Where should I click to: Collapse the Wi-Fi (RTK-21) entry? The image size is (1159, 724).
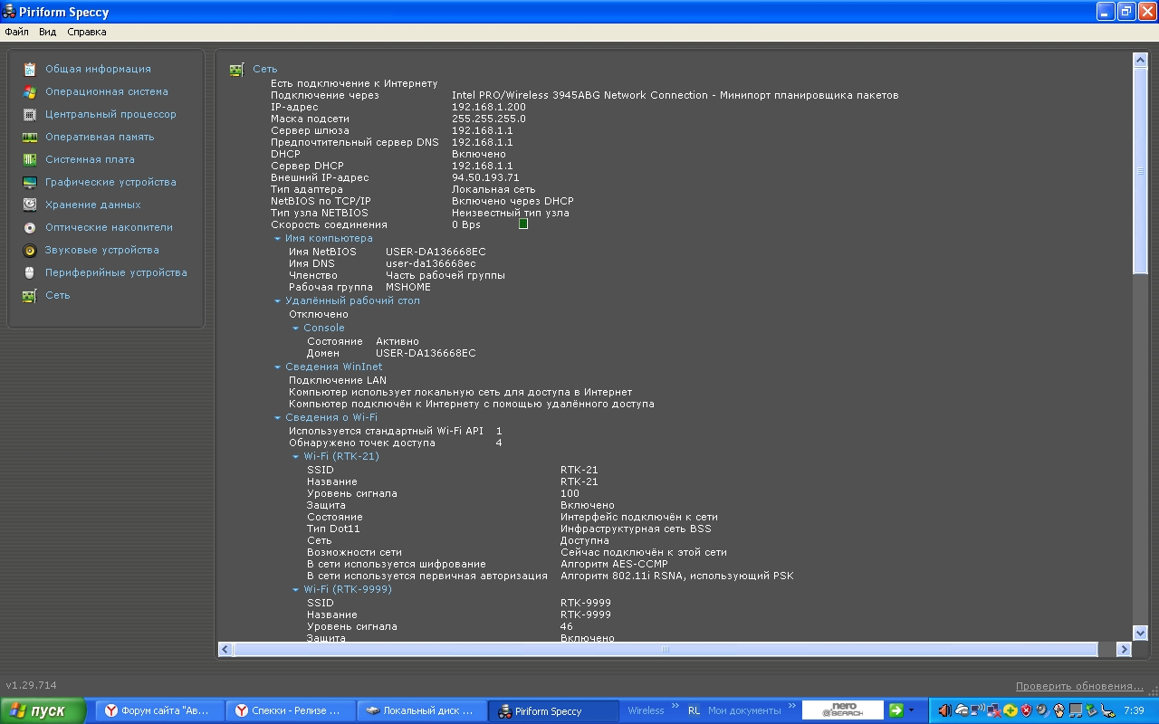pos(295,457)
